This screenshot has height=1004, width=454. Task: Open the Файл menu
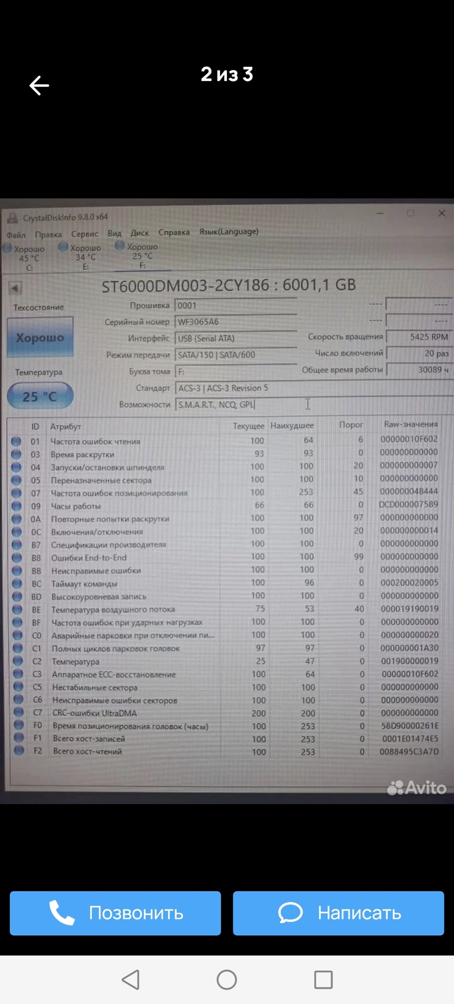(x=16, y=234)
